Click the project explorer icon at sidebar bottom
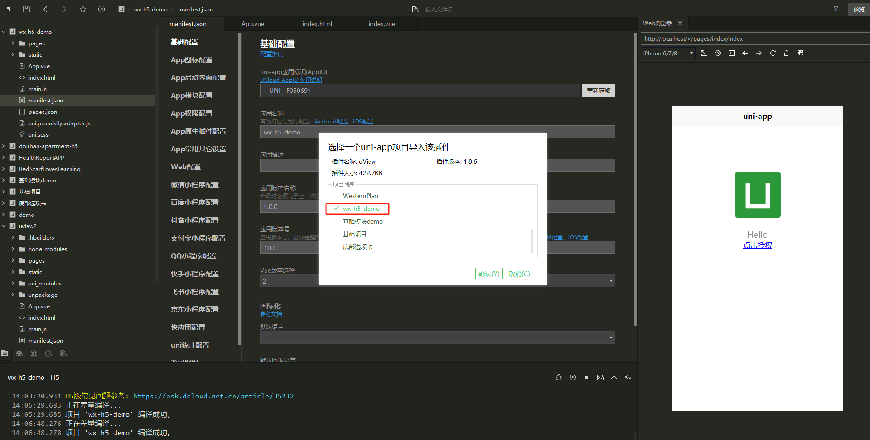The width and height of the screenshot is (870, 440). pos(5,354)
